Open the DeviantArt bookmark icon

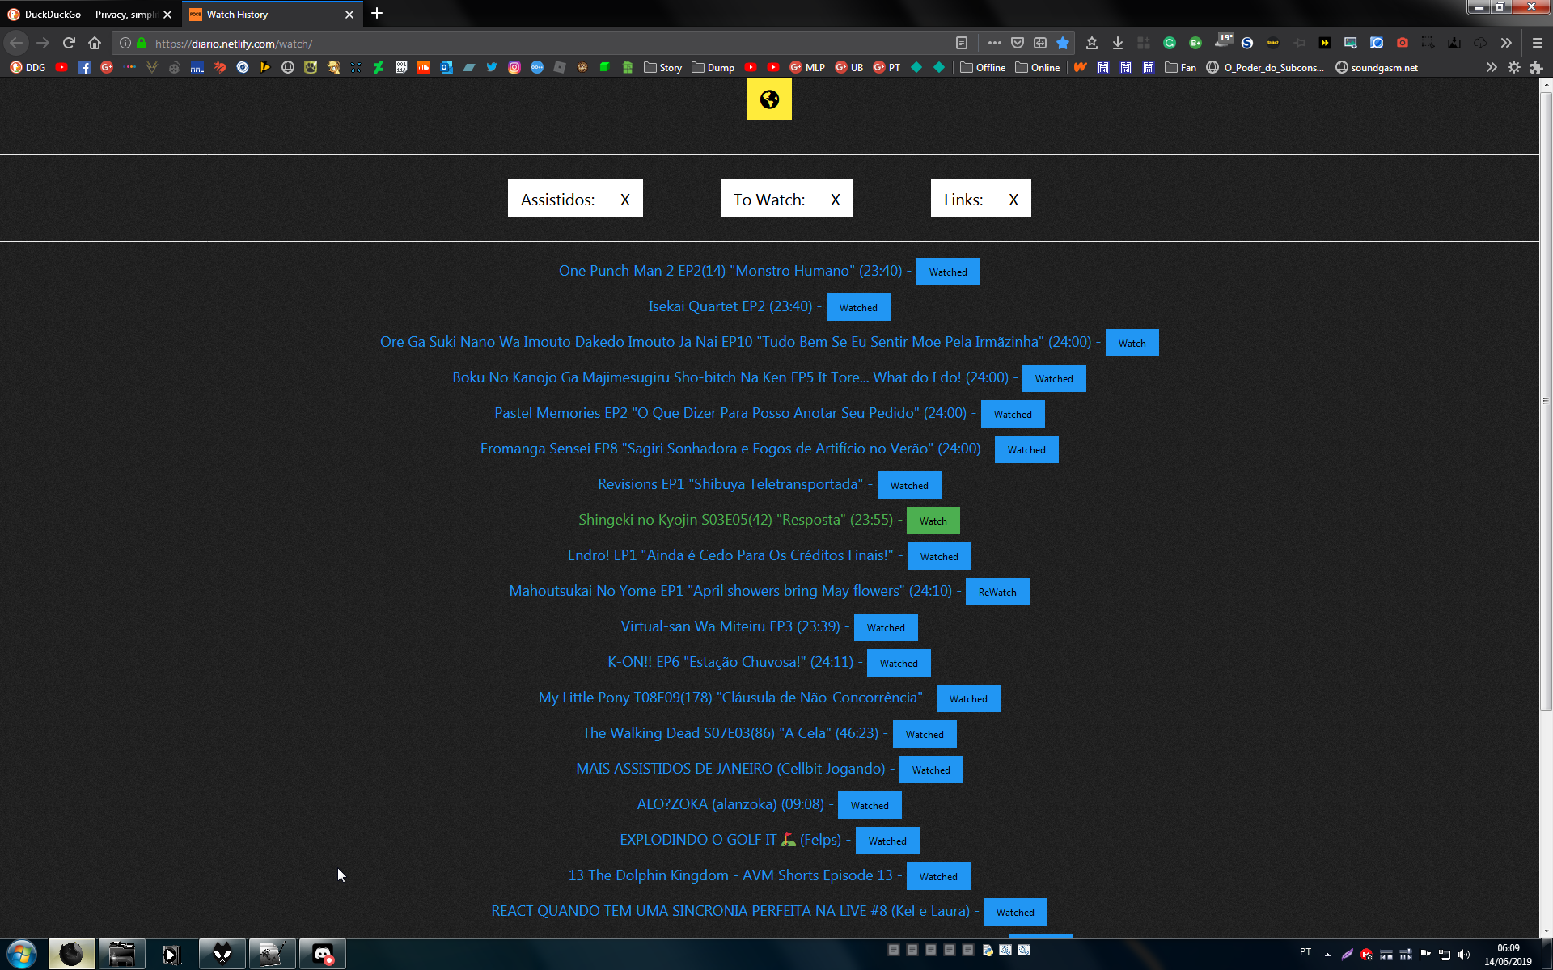tap(379, 67)
